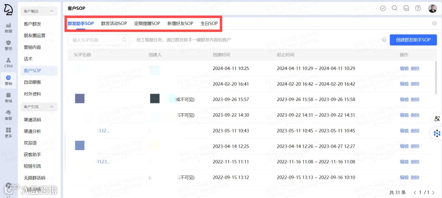
Task: Open the 商城 section in left rail
Action: [x=9, y=98]
